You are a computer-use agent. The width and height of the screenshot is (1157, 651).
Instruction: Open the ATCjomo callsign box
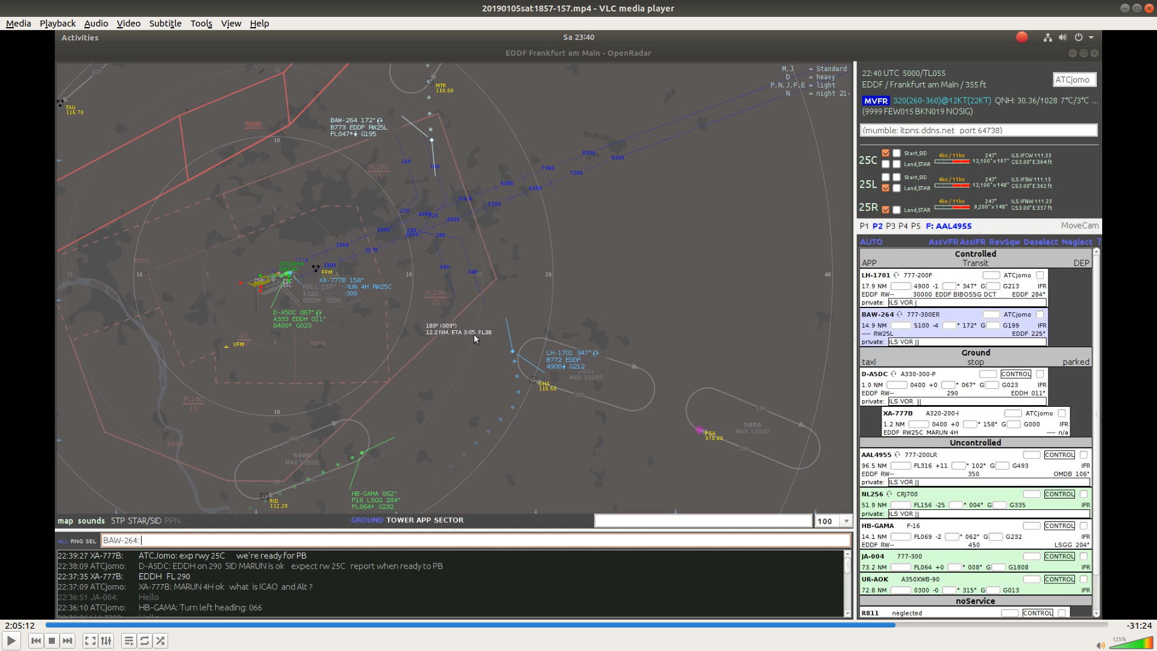[x=1074, y=80]
